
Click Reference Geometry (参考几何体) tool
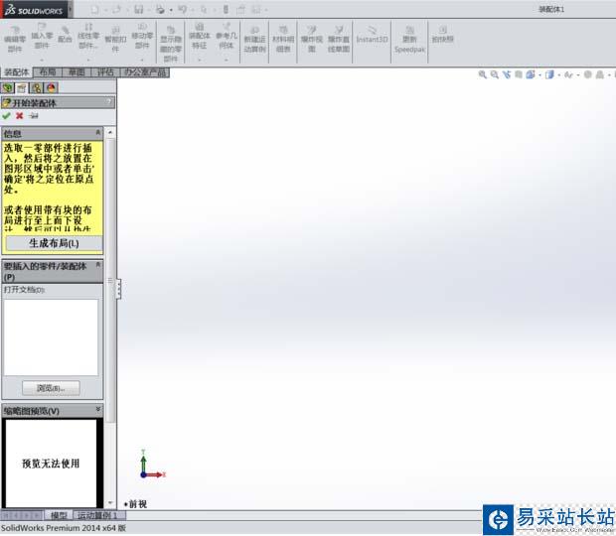(x=227, y=36)
